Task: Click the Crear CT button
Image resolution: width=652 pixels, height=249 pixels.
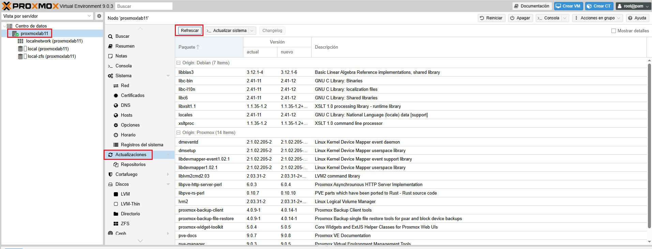Action: (x=599, y=6)
